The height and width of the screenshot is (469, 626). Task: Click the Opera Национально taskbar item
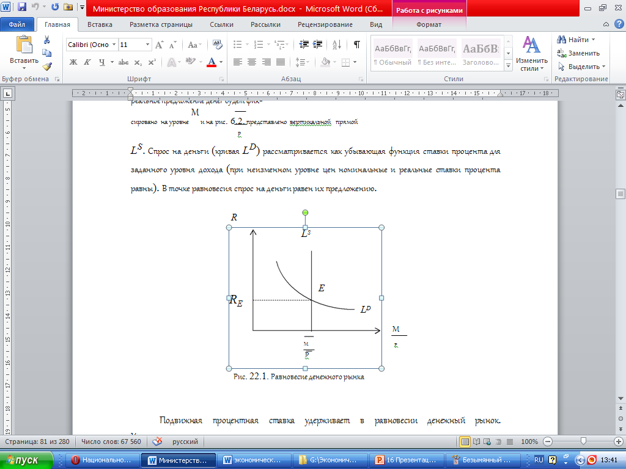click(x=102, y=460)
